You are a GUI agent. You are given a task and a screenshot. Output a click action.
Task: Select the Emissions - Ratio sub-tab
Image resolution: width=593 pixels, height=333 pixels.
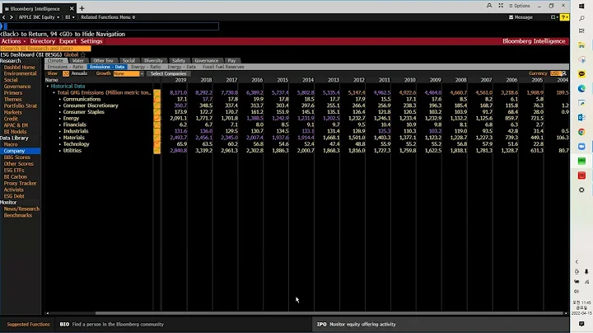(x=65, y=67)
